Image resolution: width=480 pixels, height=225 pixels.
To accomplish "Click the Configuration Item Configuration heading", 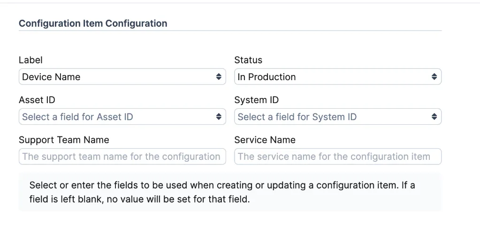I will (x=93, y=23).
